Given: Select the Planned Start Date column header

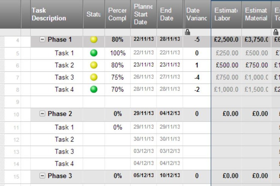Looking at the screenshot, I should pyautogui.click(x=143, y=14).
